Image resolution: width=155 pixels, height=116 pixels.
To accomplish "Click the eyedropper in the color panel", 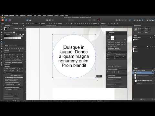I will 9,28.
